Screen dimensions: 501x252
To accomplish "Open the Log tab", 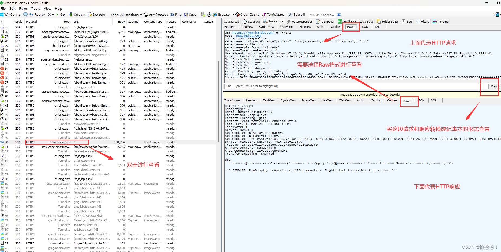I will pos(407,22).
